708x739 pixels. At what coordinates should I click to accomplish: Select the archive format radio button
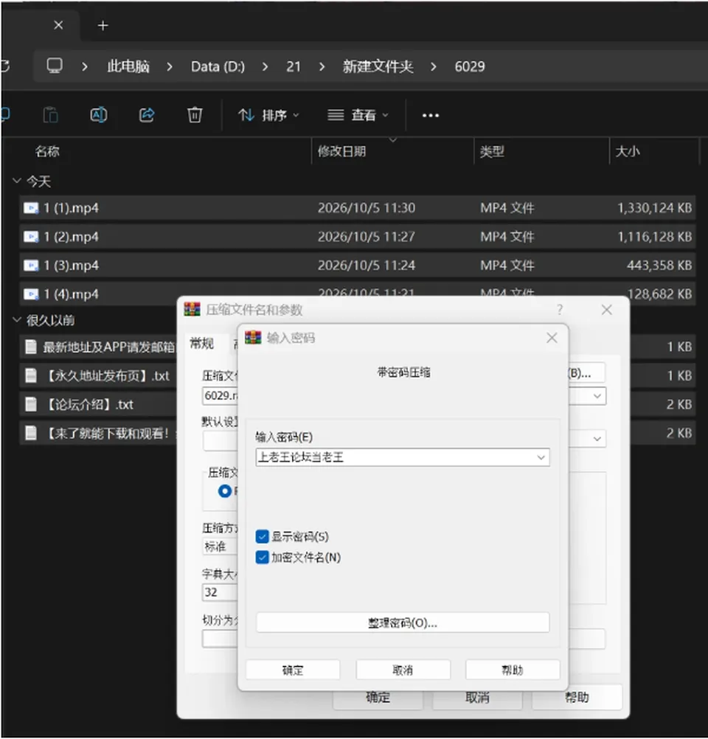[225, 491]
